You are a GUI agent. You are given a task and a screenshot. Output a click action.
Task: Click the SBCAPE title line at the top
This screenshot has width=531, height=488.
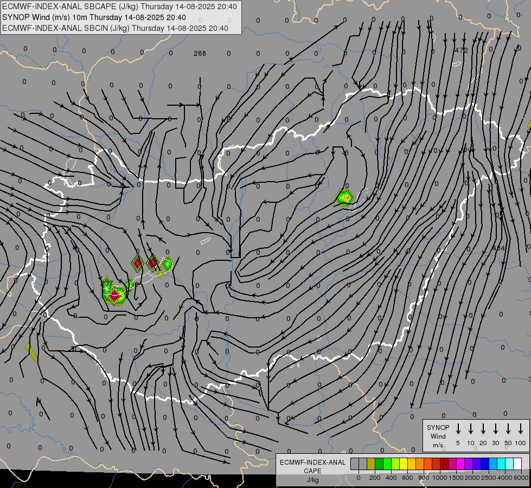point(119,7)
